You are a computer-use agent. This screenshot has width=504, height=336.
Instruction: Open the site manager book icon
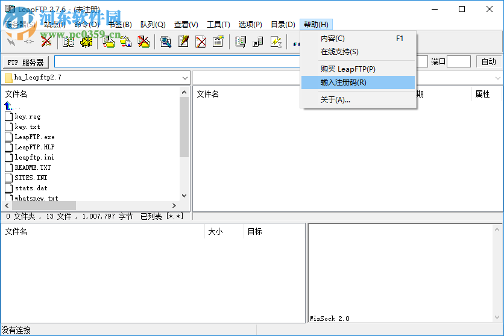[68, 42]
